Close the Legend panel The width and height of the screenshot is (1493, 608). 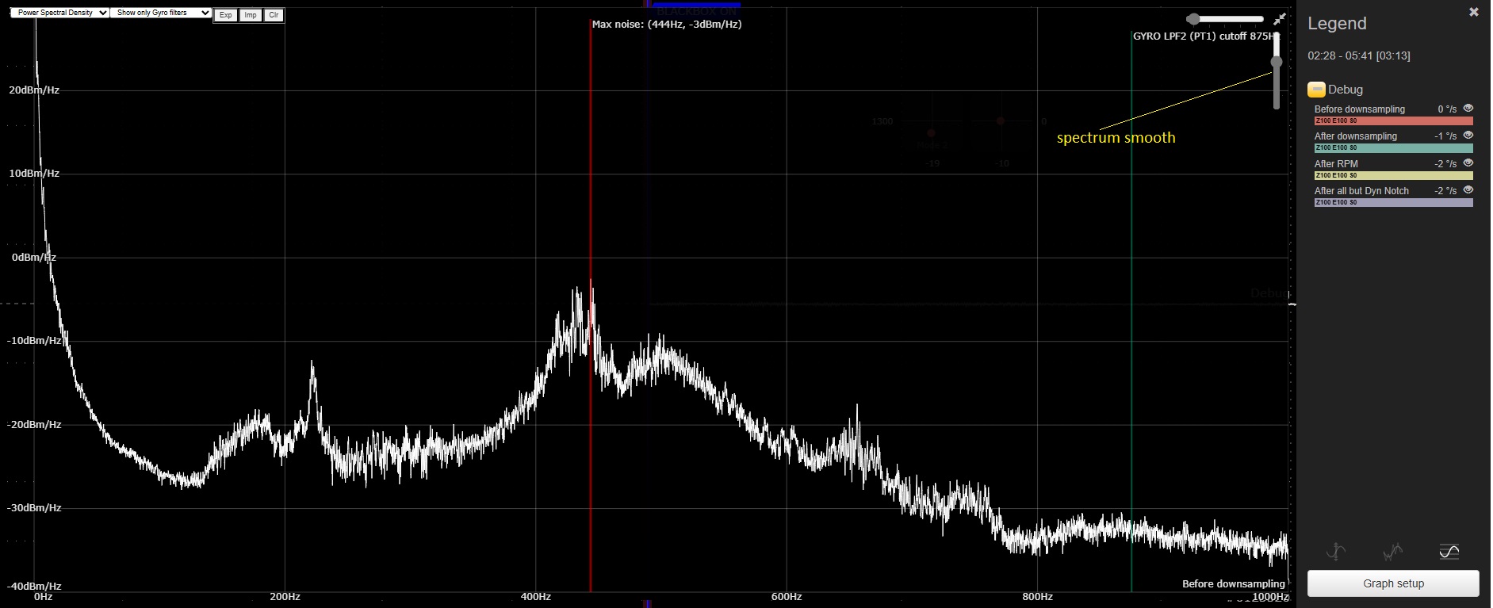coord(1474,12)
